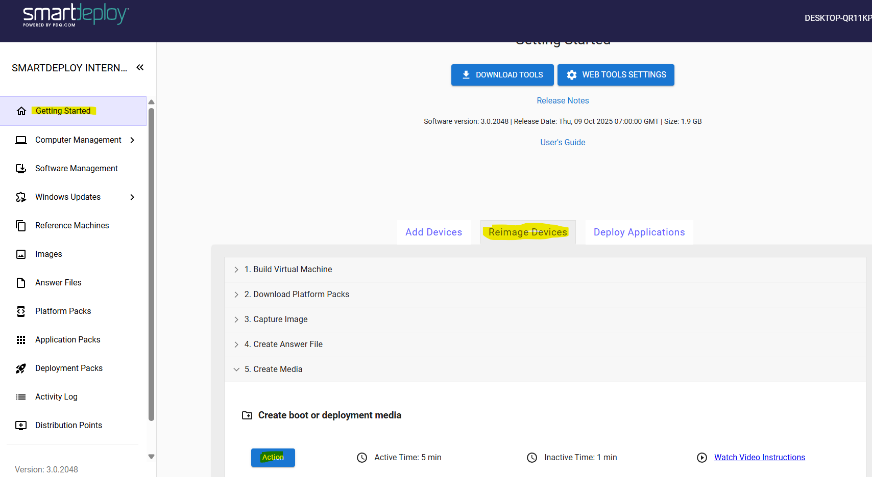Click the Getting Started home icon

pos(21,111)
